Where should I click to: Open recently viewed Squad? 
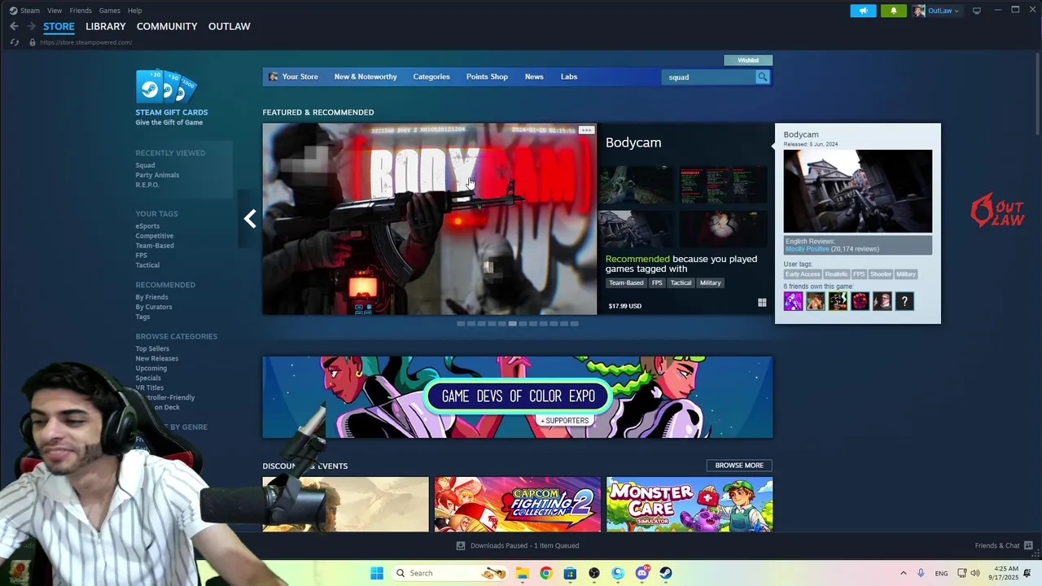click(x=145, y=165)
